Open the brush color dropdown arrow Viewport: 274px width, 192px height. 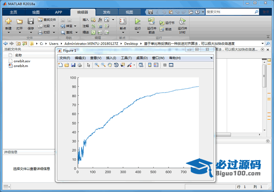click(134, 65)
